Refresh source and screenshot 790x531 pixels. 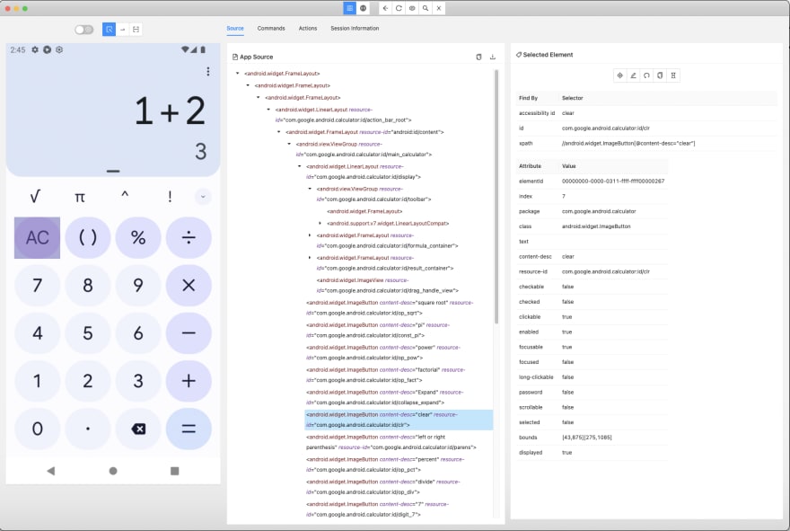coord(399,8)
